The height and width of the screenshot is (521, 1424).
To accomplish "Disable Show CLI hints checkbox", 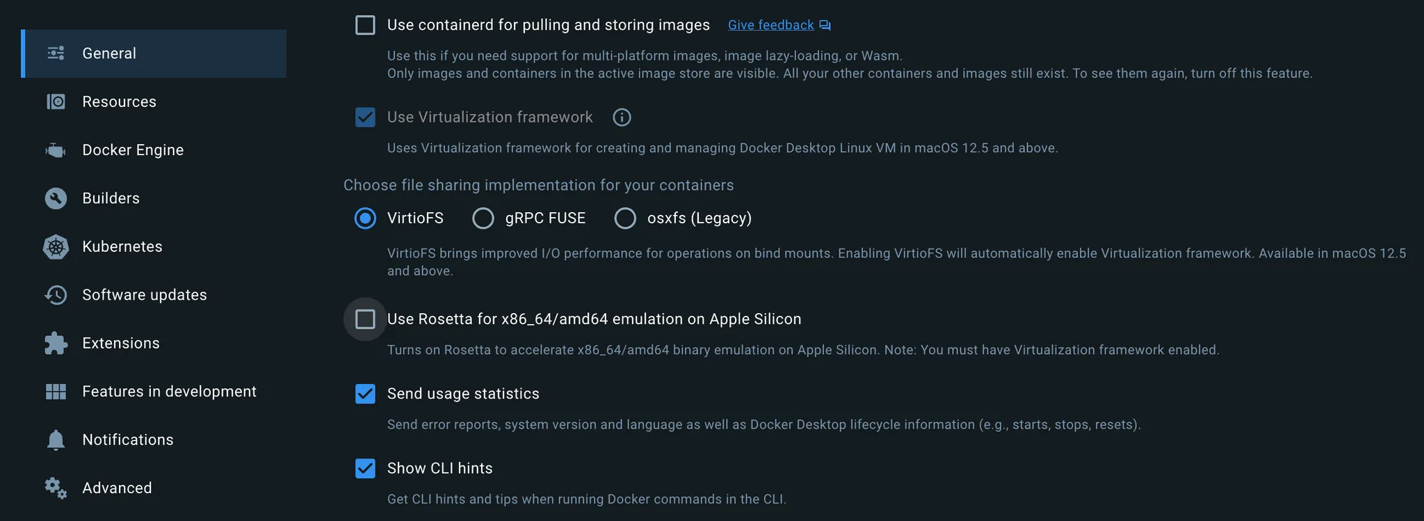I will click(365, 468).
